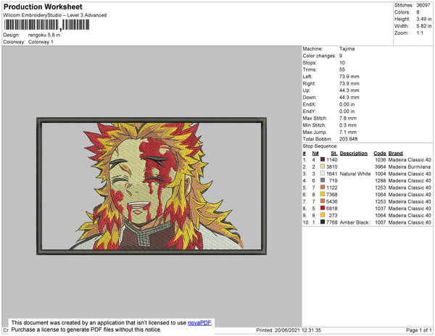Screen dimensions: 435x336
Task: Click the Amber Black swatch in stop 10
Action: pos(323,222)
